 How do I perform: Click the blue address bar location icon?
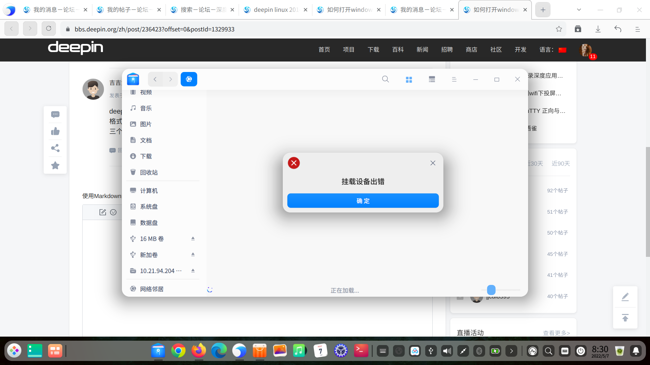click(x=189, y=79)
